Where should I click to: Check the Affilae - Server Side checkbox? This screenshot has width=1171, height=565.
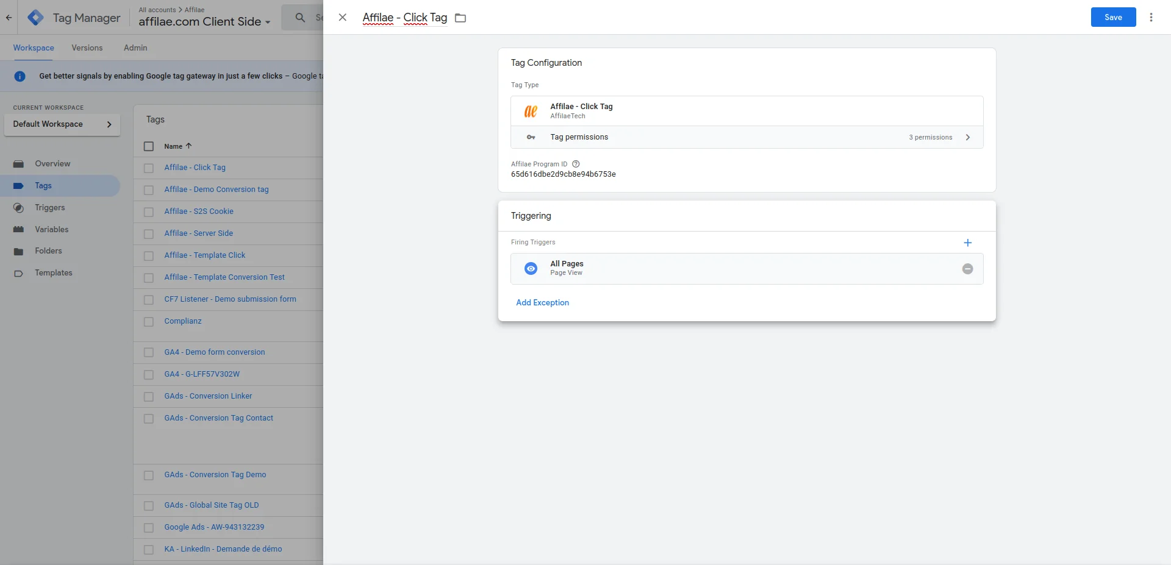point(149,233)
